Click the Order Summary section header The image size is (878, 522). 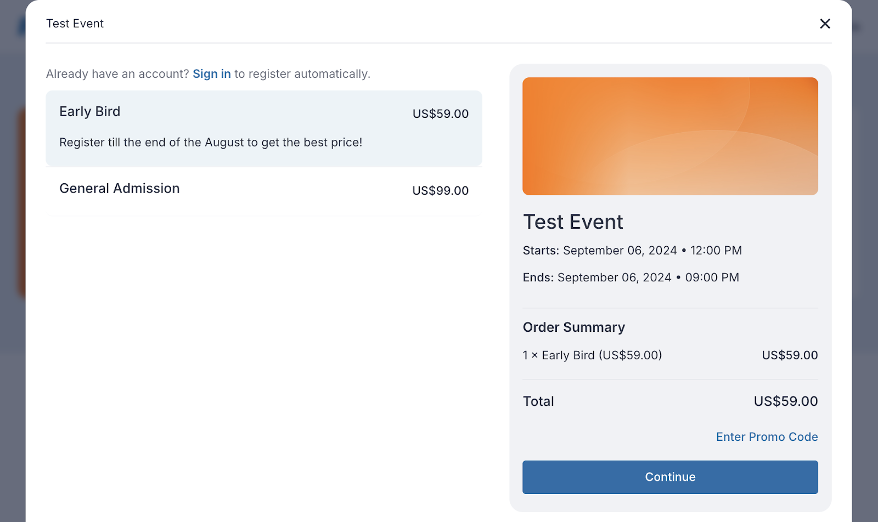tap(573, 327)
